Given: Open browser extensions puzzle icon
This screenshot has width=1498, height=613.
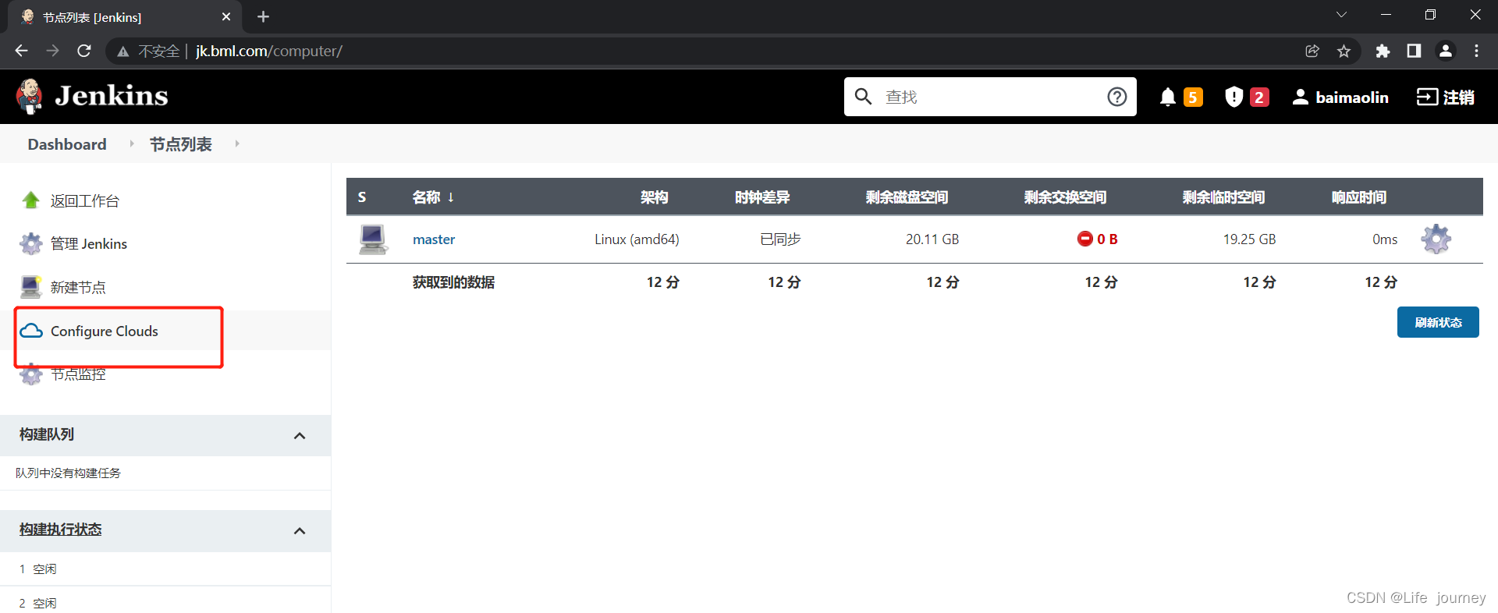Looking at the screenshot, I should (1383, 51).
